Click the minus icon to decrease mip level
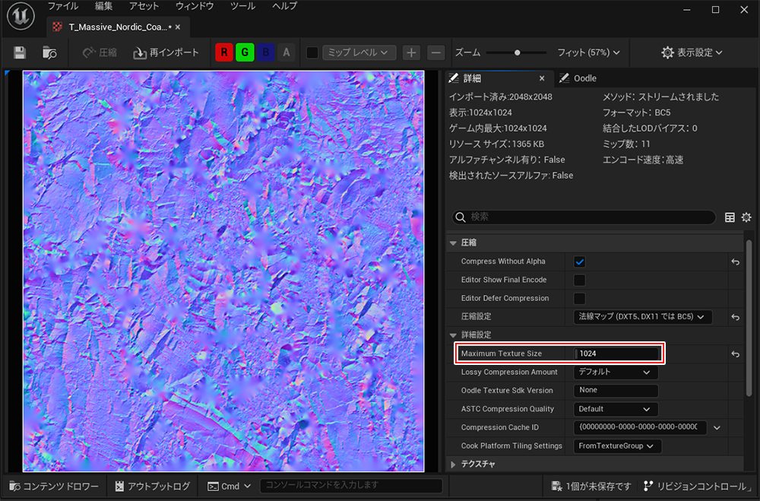Screen dimensions: 760x501 point(435,52)
